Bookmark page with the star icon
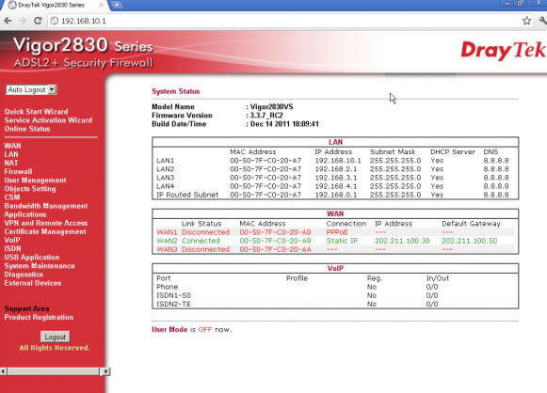This screenshot has width=547, height=393. 527,21
